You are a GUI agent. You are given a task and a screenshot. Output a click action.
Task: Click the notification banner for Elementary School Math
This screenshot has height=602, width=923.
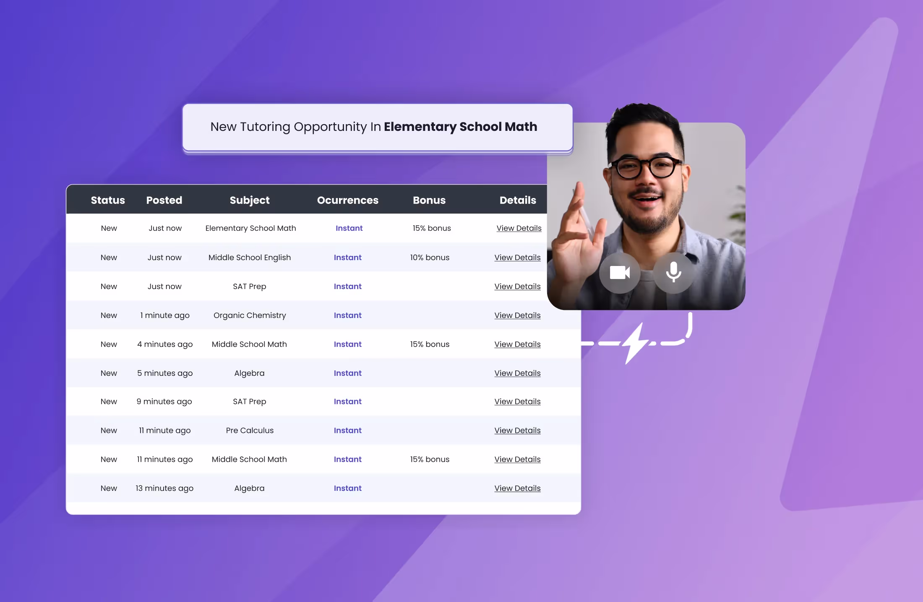tap(376, 127)
